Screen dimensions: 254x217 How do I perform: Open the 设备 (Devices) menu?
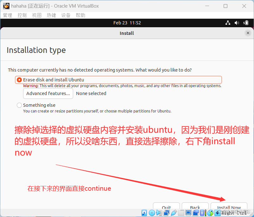(66, 15)
